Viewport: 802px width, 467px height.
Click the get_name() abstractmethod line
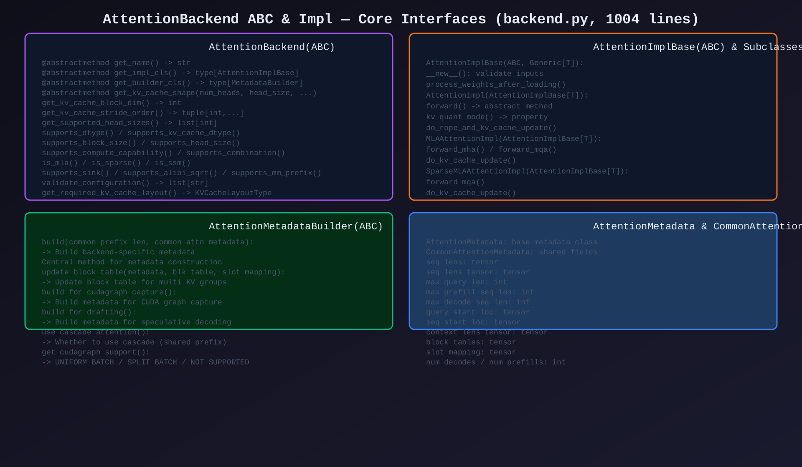(116, 63)
